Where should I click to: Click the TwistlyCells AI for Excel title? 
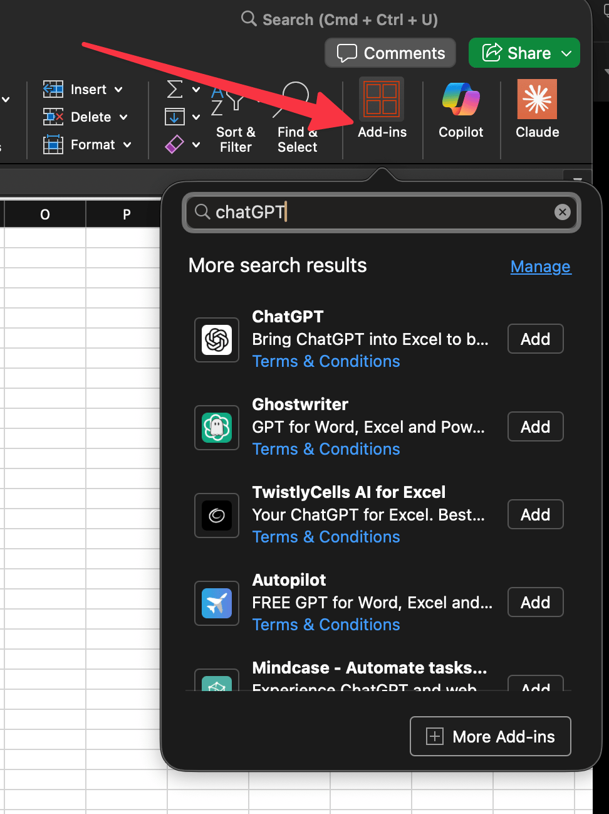point(349,492)
